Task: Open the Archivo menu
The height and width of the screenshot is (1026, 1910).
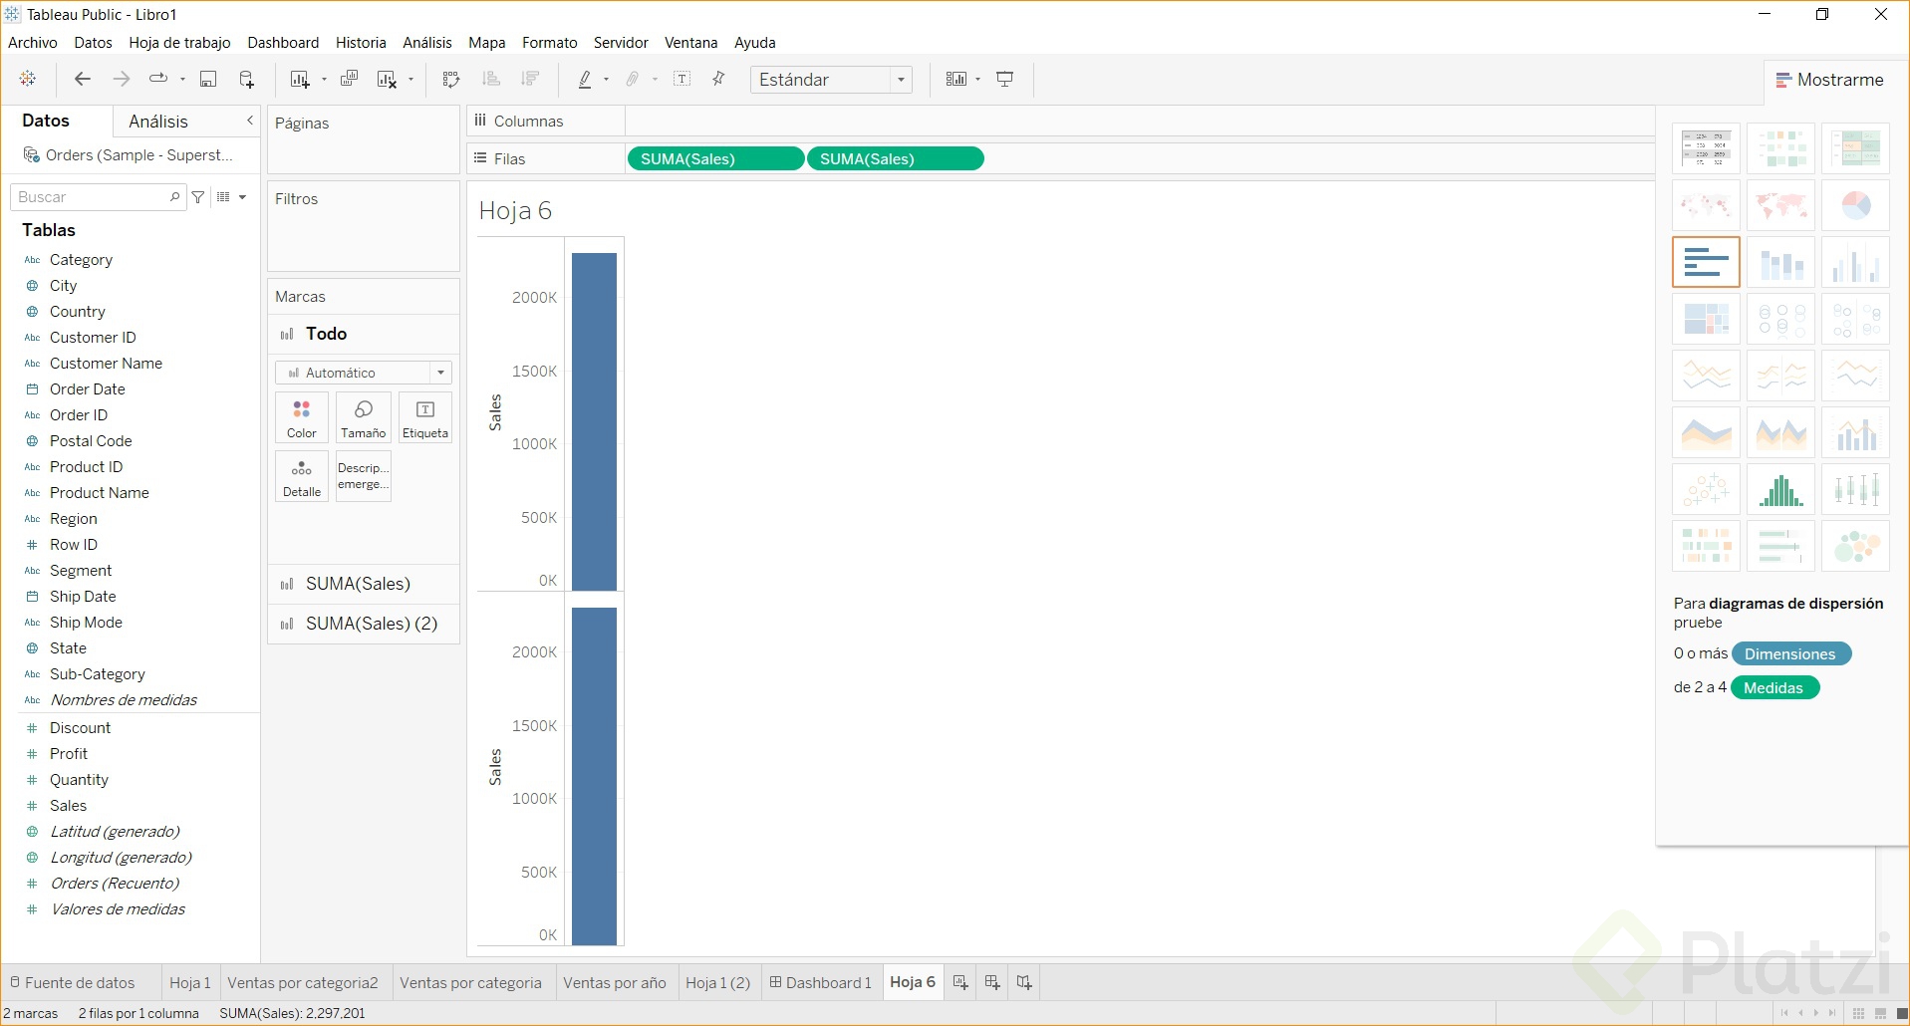Action: click(33, 43)
